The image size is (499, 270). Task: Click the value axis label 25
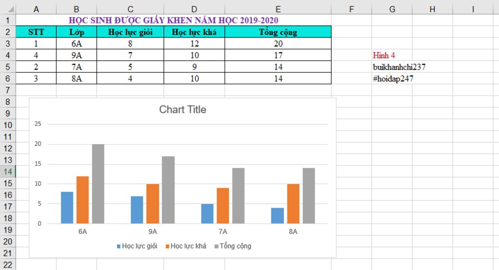tap(38, 124)
